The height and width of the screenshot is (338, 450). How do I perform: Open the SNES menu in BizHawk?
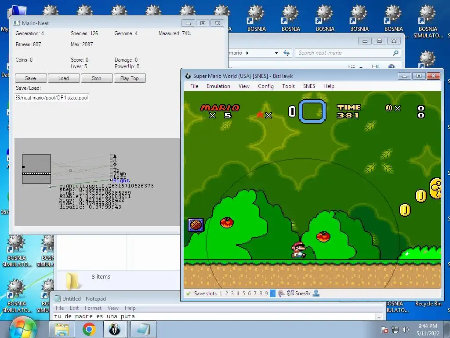pyautogui.click(x=309, y=86)
